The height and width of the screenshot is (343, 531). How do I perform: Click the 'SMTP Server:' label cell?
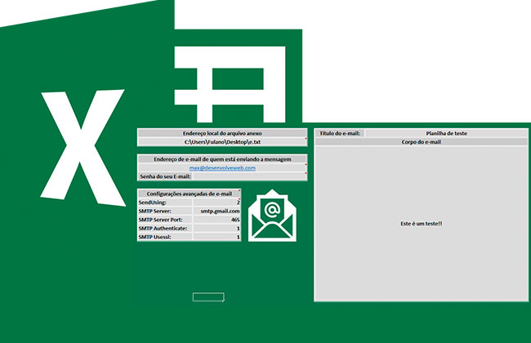click(x=165, y=211)
